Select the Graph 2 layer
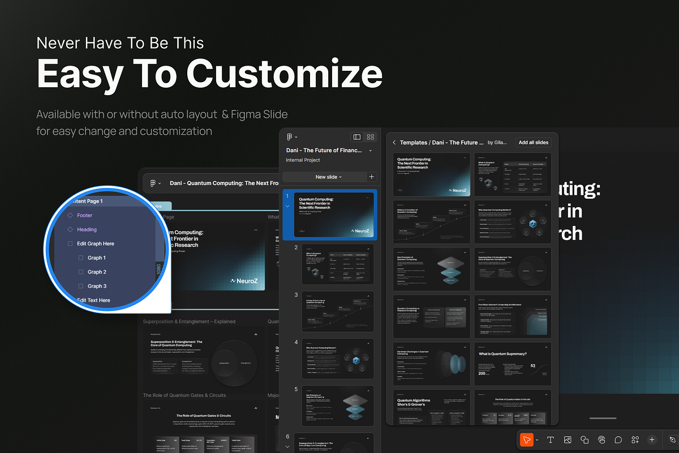This screenshot has width=679, height=453. coord(97,272)
